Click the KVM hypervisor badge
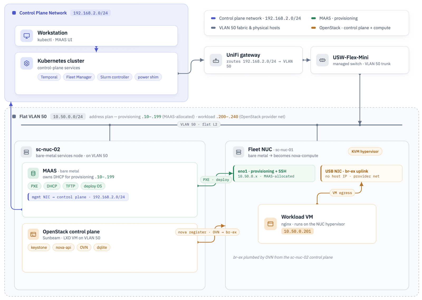422x300 pixels. point(365,151)
